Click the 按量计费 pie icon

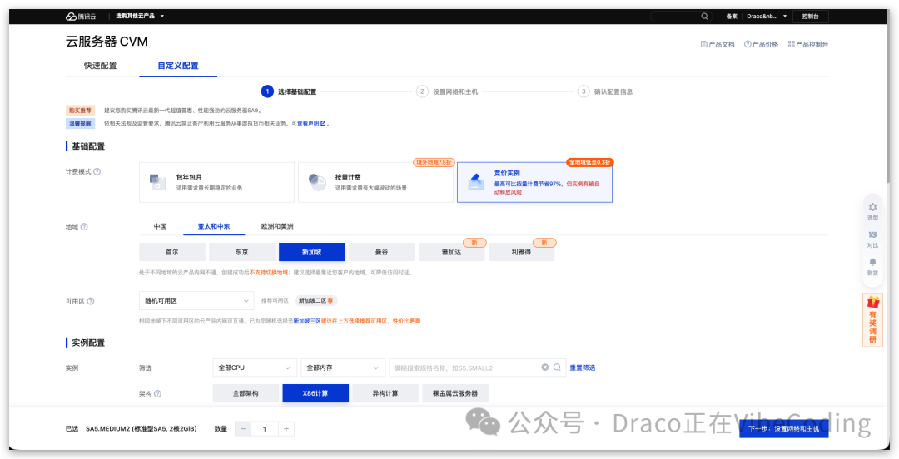(317, 182)
